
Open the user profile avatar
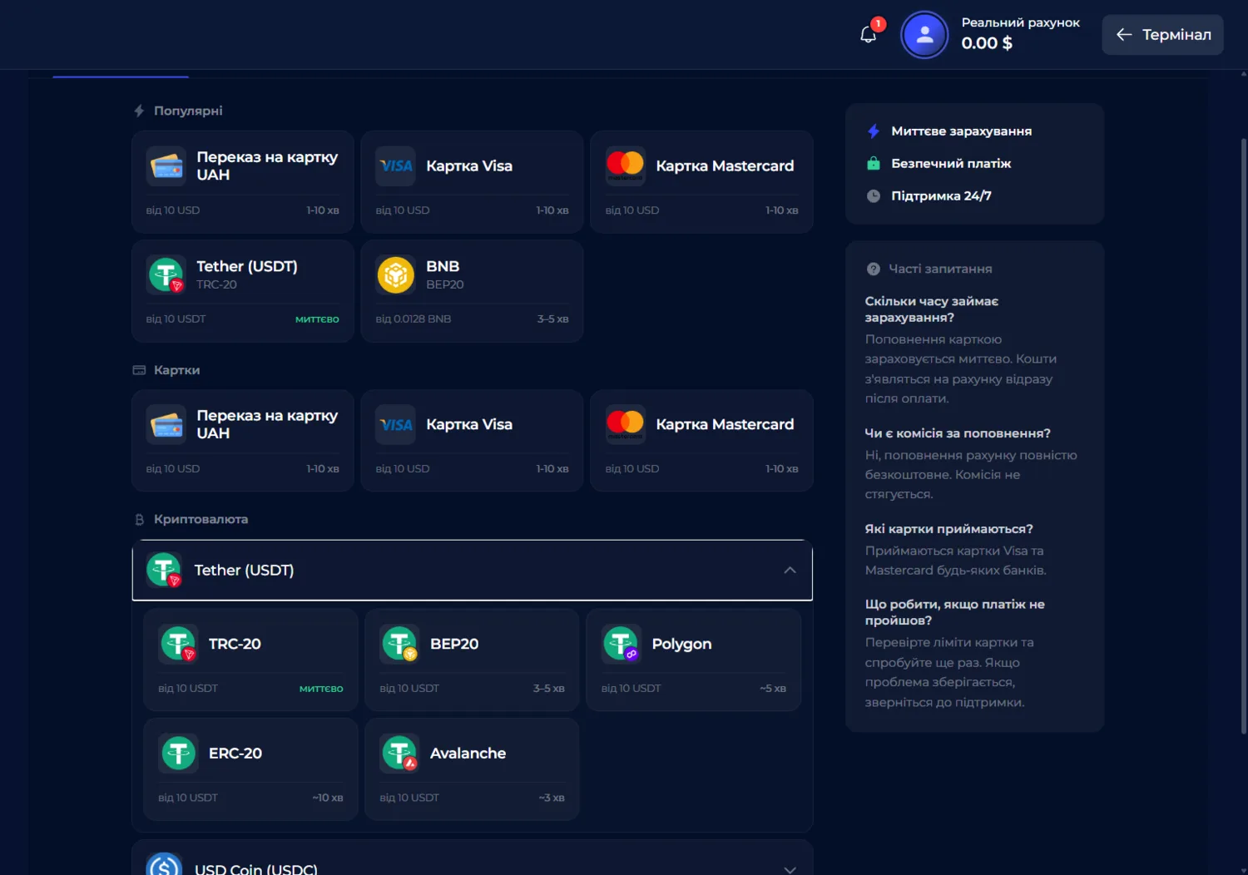coord(924,35)
